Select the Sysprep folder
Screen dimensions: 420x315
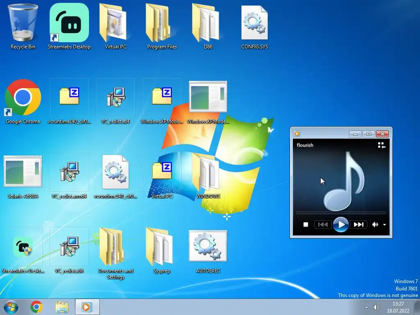click(x=162, y=251)
